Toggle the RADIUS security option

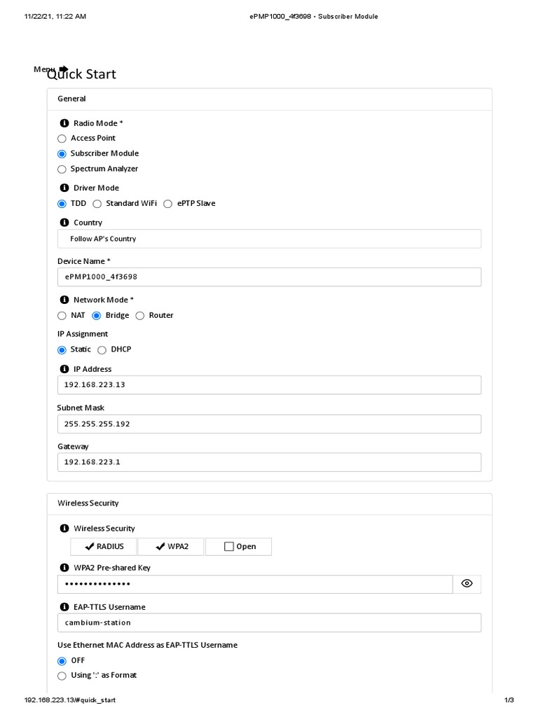(104, 547)
